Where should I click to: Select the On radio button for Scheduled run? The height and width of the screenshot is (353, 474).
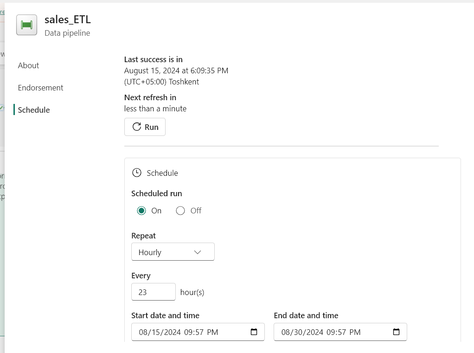pos(141,211)
